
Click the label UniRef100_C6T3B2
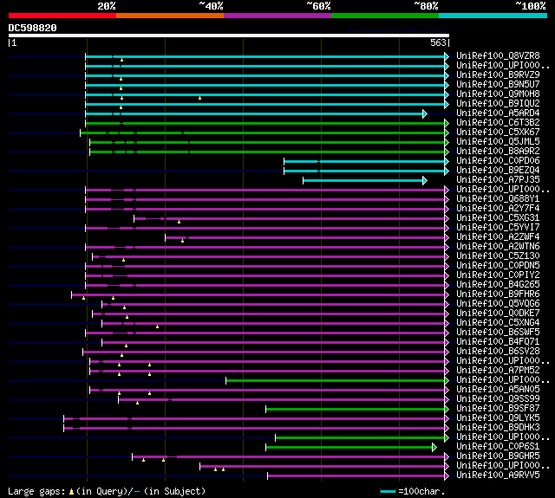point(498,123)
